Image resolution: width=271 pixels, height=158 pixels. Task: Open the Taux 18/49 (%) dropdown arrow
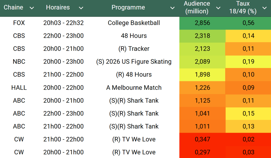264,8
